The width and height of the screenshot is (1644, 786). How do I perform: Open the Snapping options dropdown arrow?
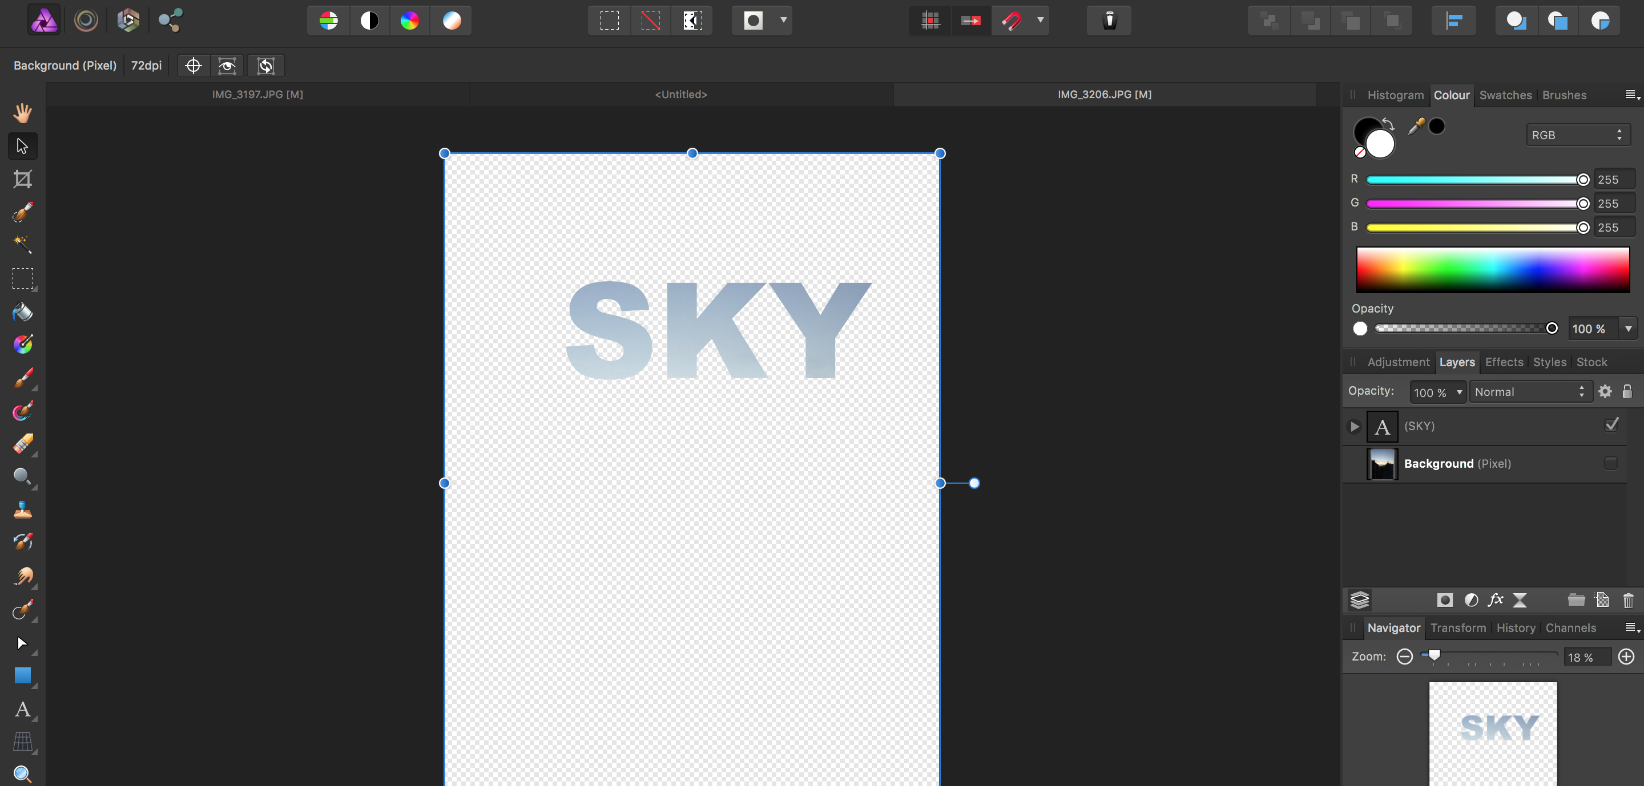coord(1040,21)
